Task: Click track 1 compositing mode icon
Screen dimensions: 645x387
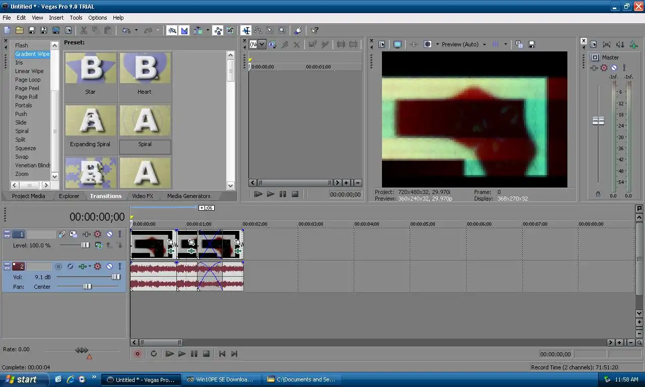Action: click(x=99, y=245)
